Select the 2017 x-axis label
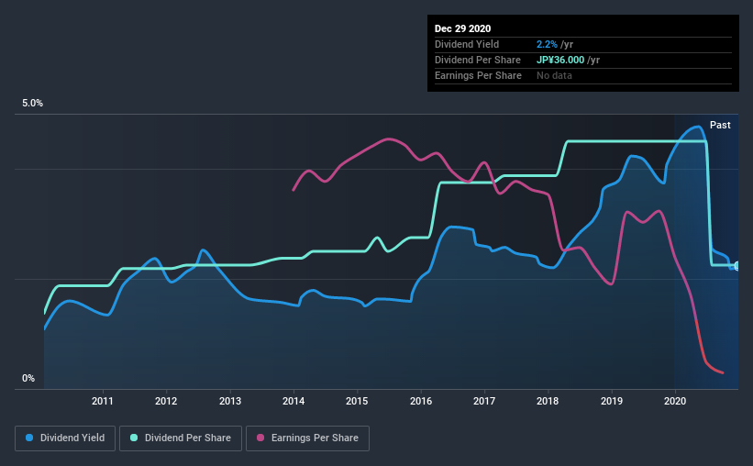This screenshot has height=466, width=753. click(484, 401)
